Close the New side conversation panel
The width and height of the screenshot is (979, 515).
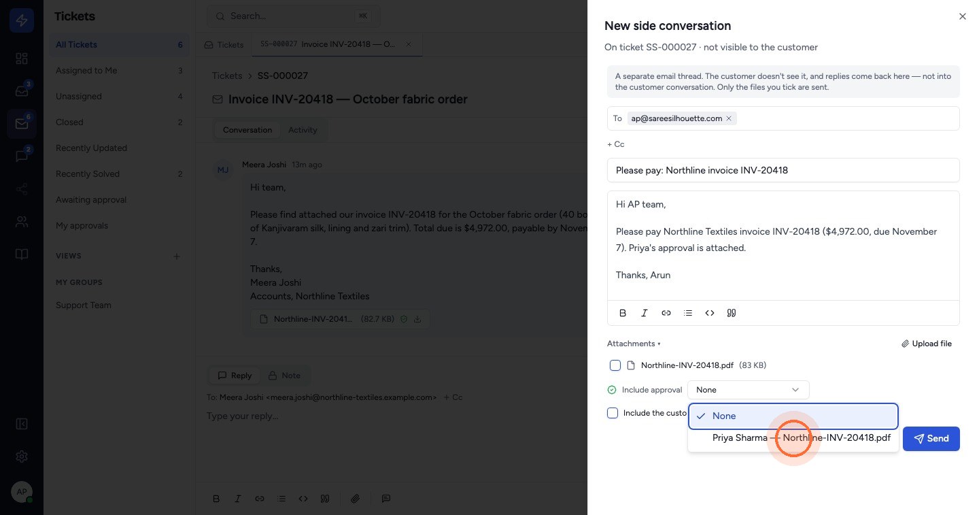962,16
